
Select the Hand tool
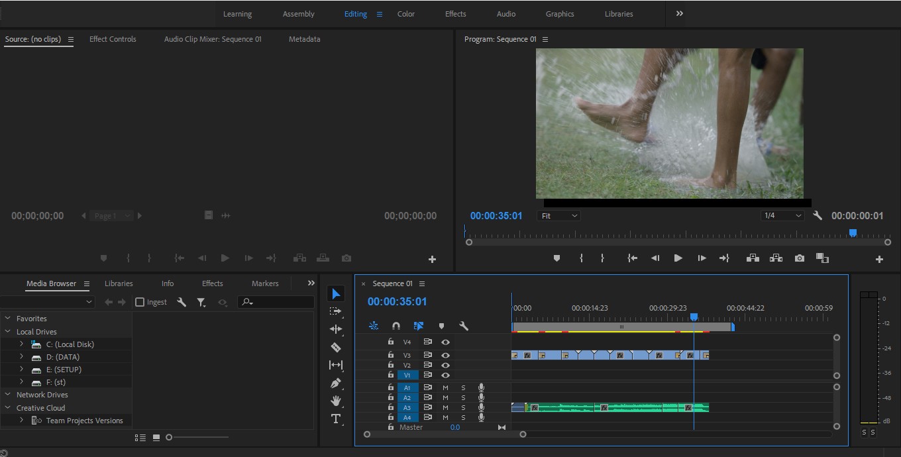tap(336, 401)
